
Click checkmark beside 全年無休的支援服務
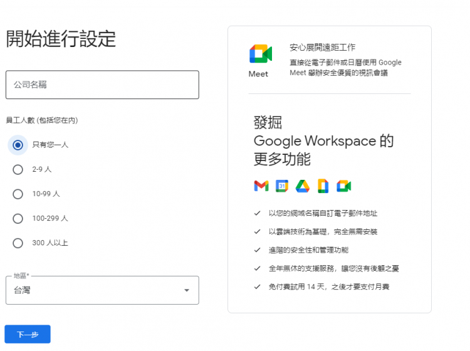pyautogui.click(x=257, y=268)
